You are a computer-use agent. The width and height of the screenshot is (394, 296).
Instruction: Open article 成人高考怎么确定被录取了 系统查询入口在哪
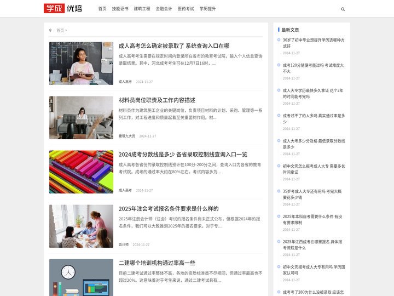[174, 46]
